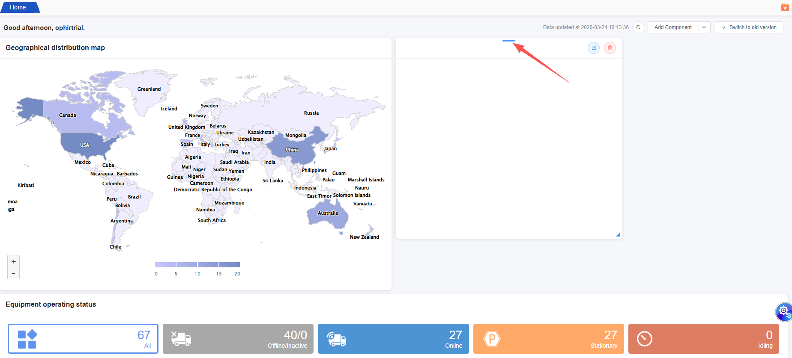
Task: Switch to old version
Action: coord(748,27)
